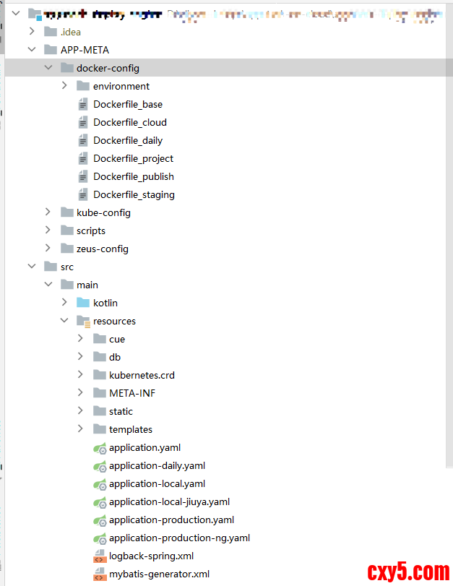Click the file icon beside Dockerfile_base
The height and width of the screenshot is (586, 453).
83,105
